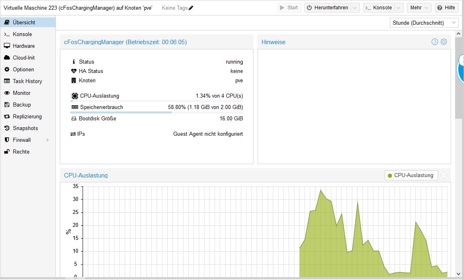
Task: Click 'Guest Agent nicht konfiguriert' text
Action: click(208, 134)
